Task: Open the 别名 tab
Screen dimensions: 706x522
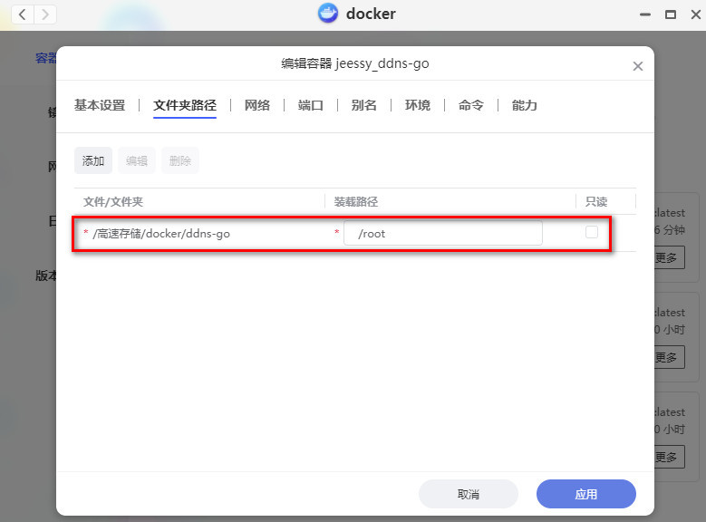Action: coord(363,105)
